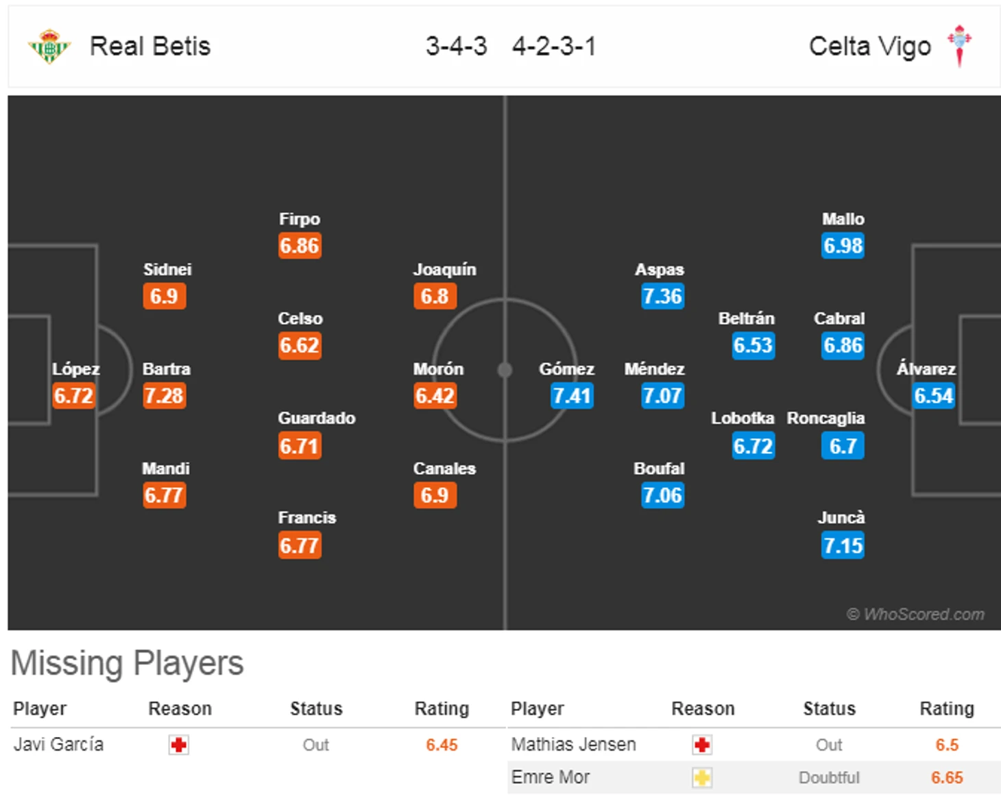The image size is (1001, 802).
Task: Click Aspas's 7.36 rating badge
Action: pyautogui.click(x=662, y=297)
